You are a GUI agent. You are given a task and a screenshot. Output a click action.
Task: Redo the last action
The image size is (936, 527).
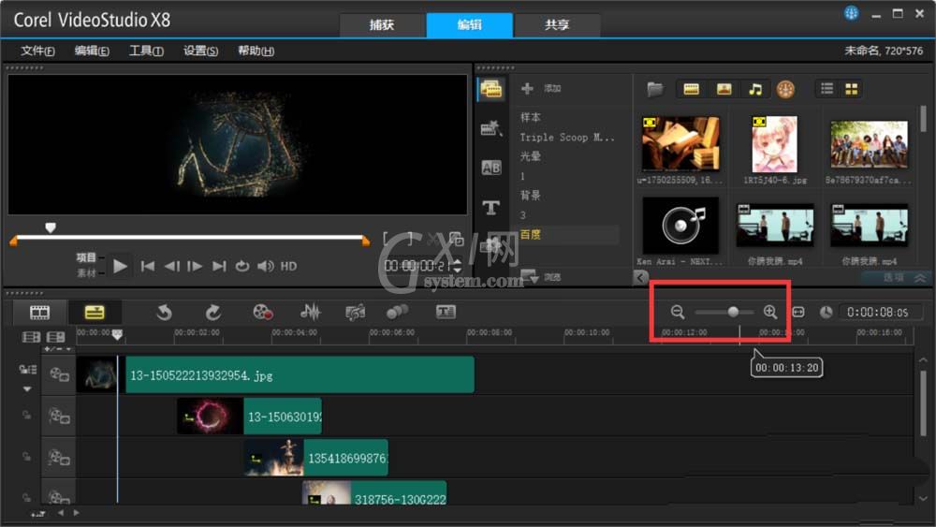coord(213,312)
